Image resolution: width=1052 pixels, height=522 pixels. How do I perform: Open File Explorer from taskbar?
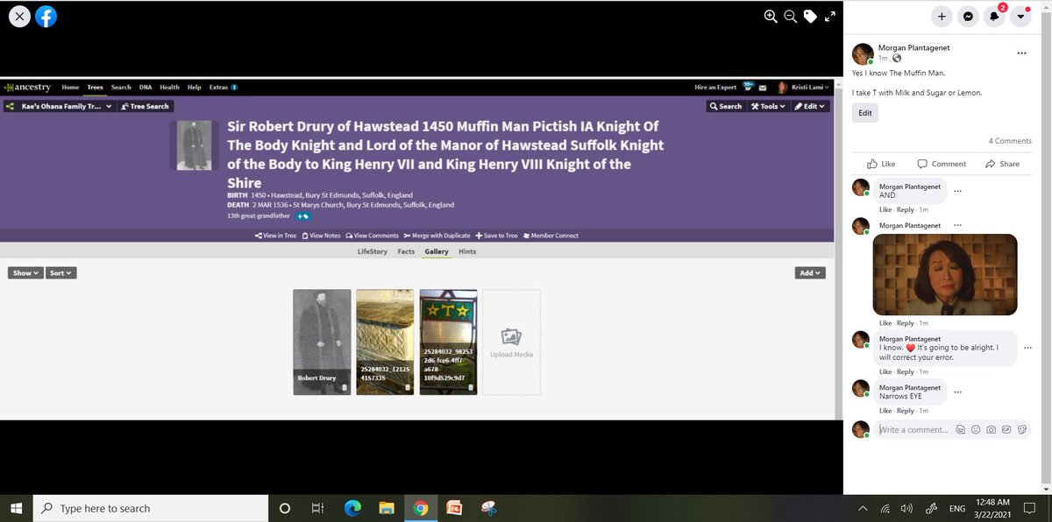click(386, 508)
